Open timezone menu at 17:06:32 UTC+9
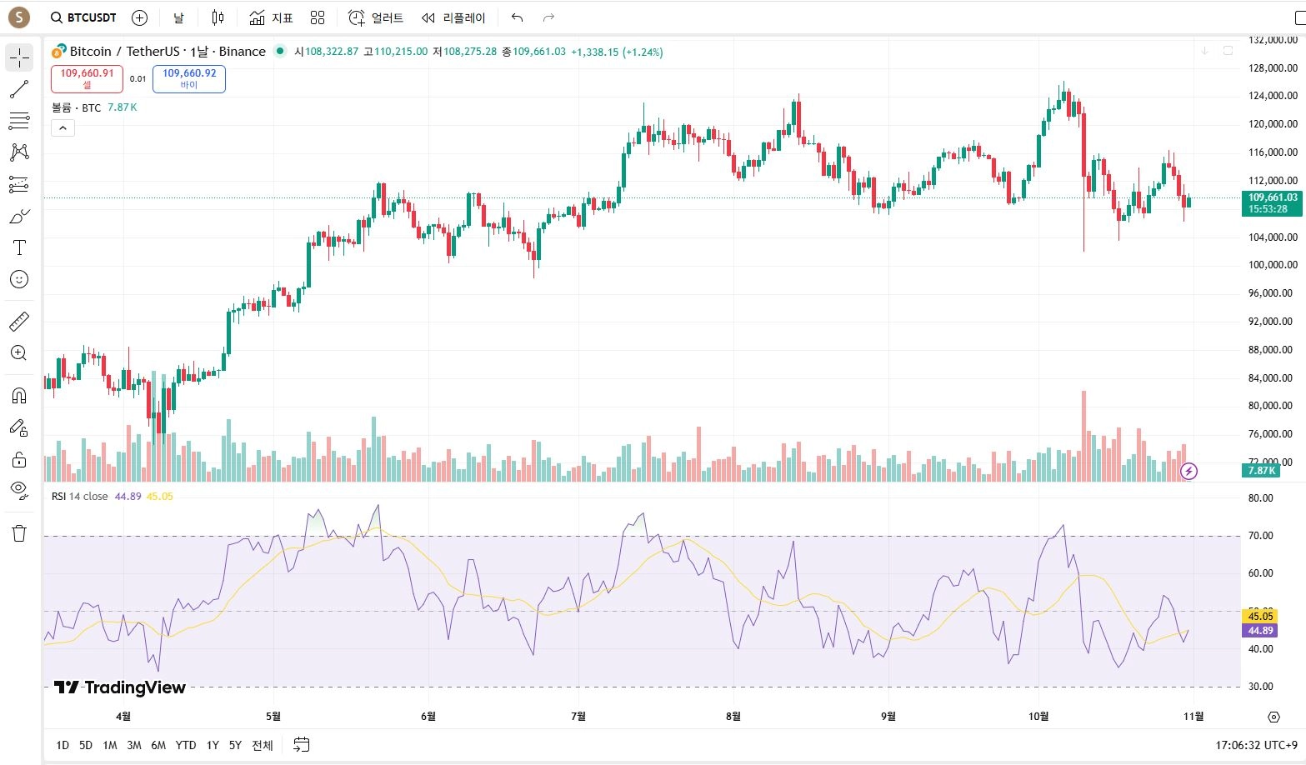The height and width of the screenshot is (765, 1306). (x=1256, y=745)
